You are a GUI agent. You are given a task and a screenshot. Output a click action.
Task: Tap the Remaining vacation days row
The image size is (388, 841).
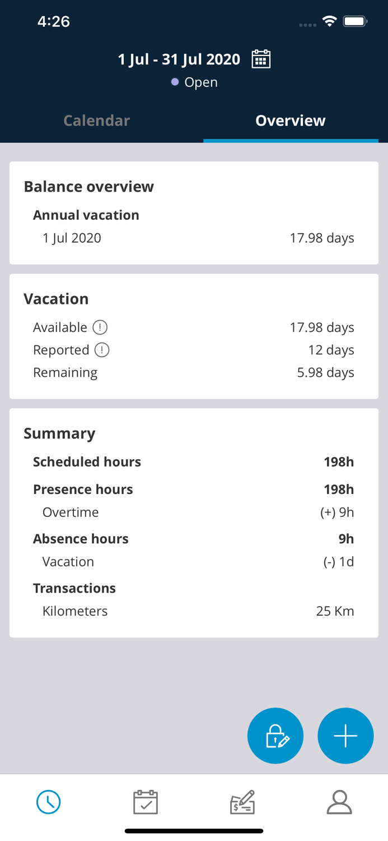tap(194, 372)
